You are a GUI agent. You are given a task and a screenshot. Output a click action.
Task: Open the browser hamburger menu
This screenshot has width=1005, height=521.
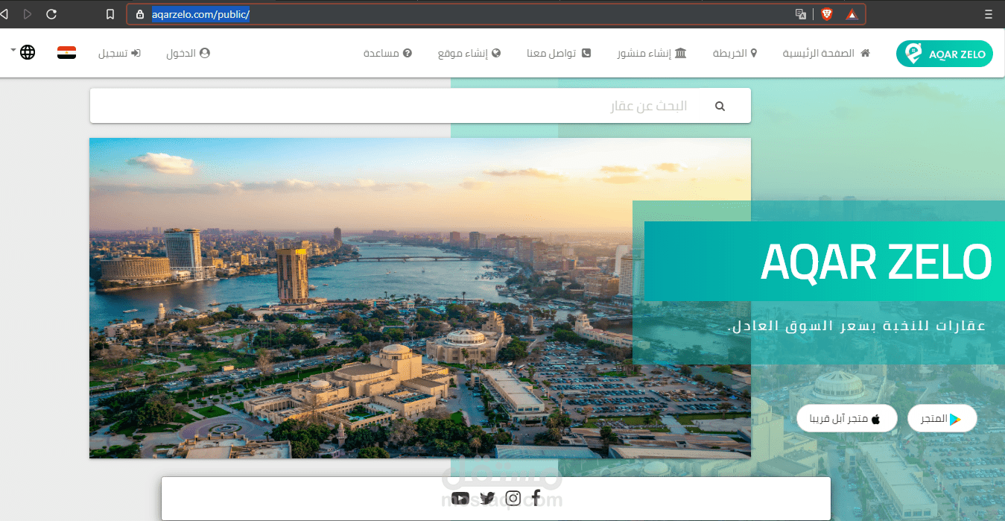988,14
